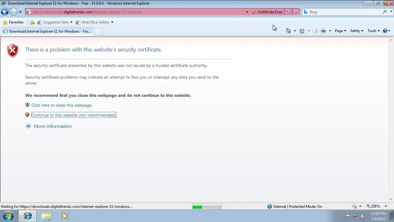Open the Certificate Error report button
The width and height of the screenshot is (394, 222).
(x=267, y=12)
